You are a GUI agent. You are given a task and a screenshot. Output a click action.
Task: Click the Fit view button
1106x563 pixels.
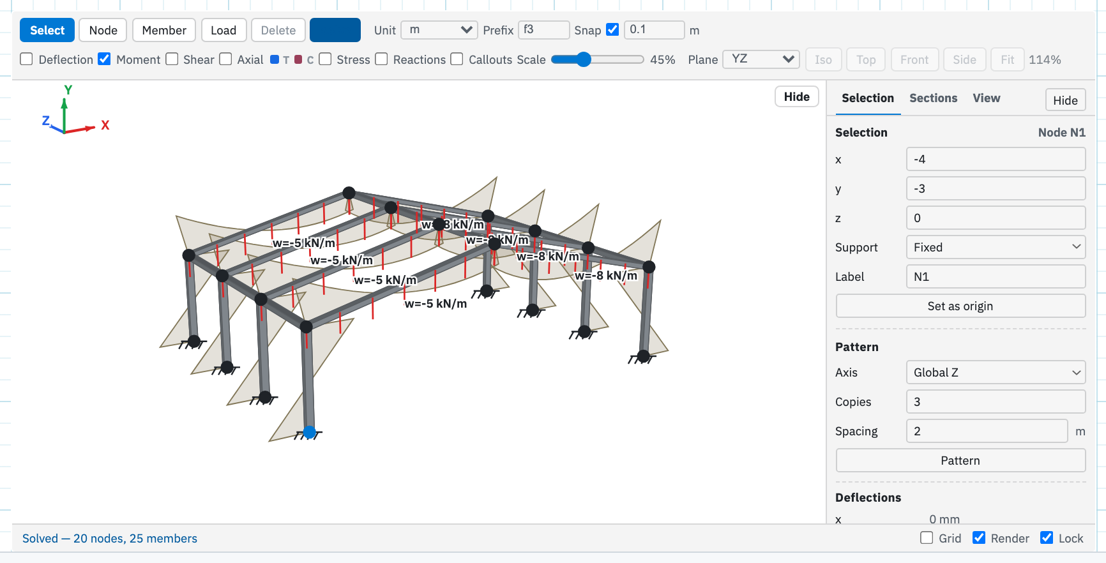1007,59
